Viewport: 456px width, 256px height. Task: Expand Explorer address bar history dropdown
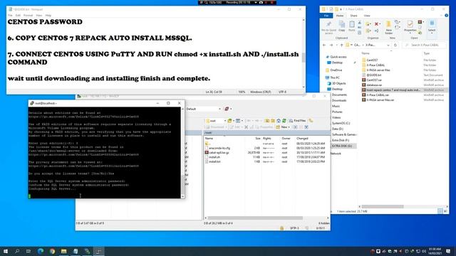click(388, 45)
